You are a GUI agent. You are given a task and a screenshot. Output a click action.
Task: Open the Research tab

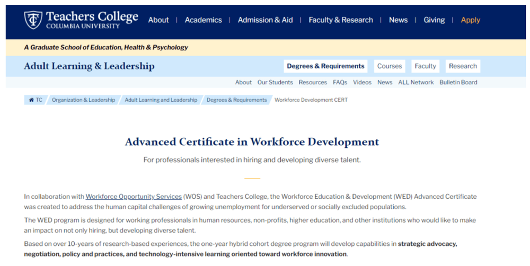(x=463, y=66)
